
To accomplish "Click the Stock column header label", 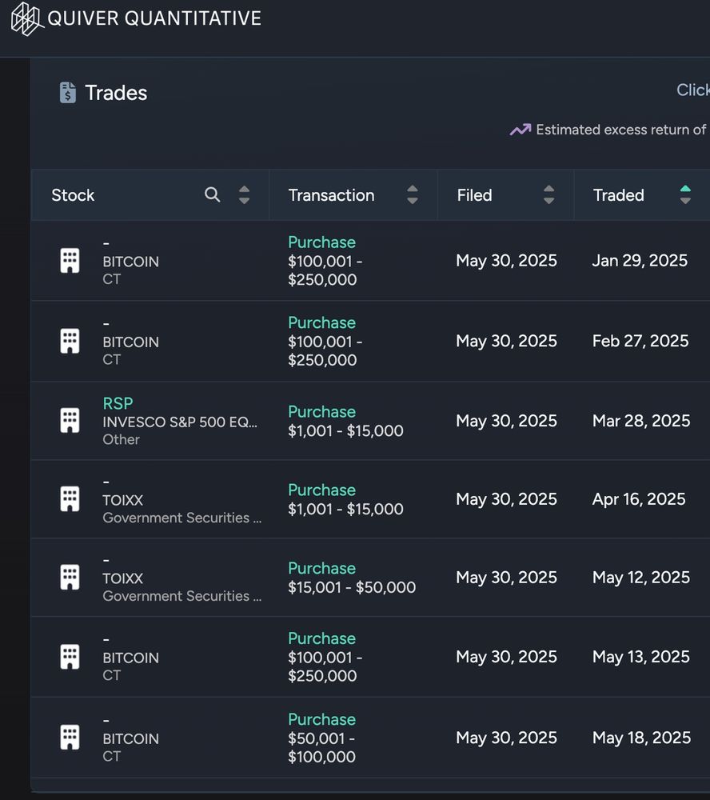I will click(73, 195).
